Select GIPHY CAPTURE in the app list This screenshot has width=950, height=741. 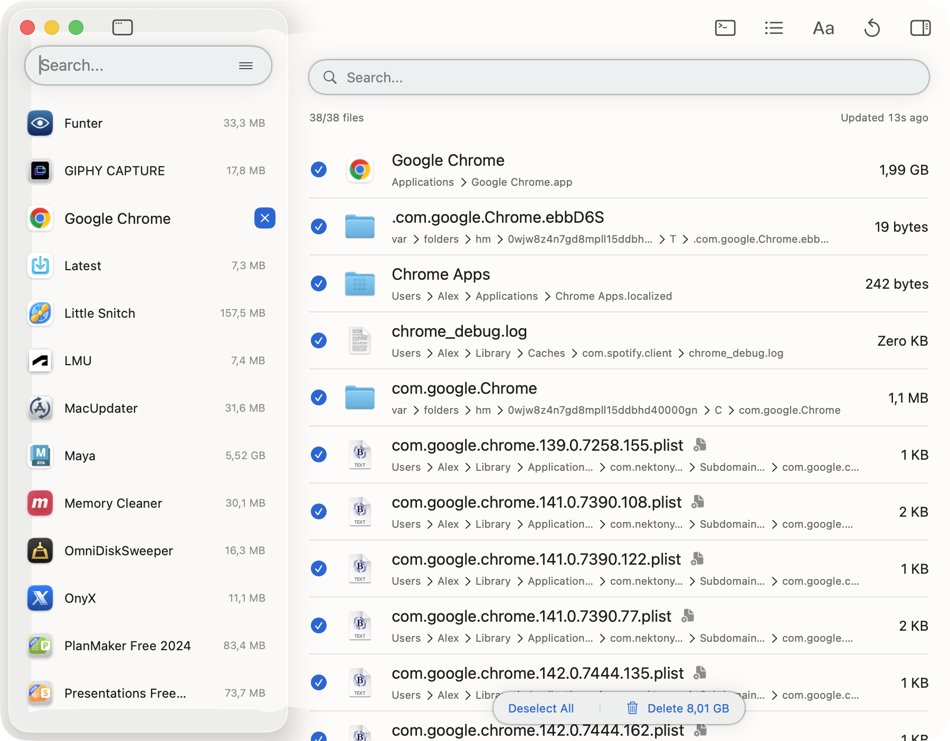147,170
